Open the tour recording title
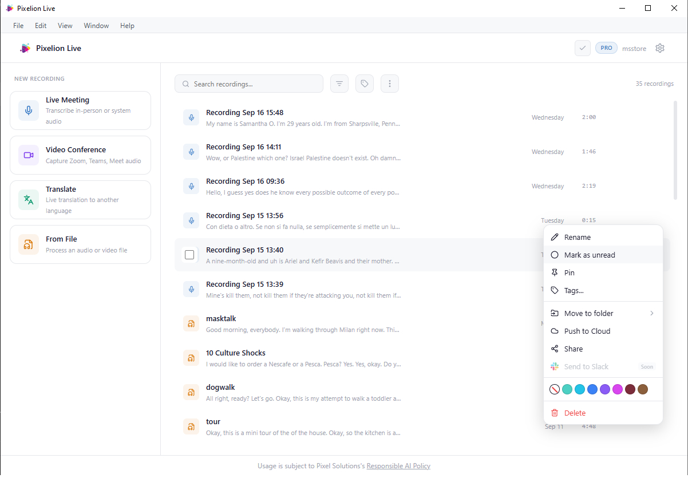Screen dimensions: 688x478 (213, 421)
